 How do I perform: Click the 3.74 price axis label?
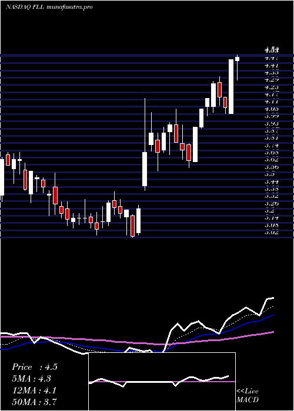pyautogui.click(x=272, y=145)
